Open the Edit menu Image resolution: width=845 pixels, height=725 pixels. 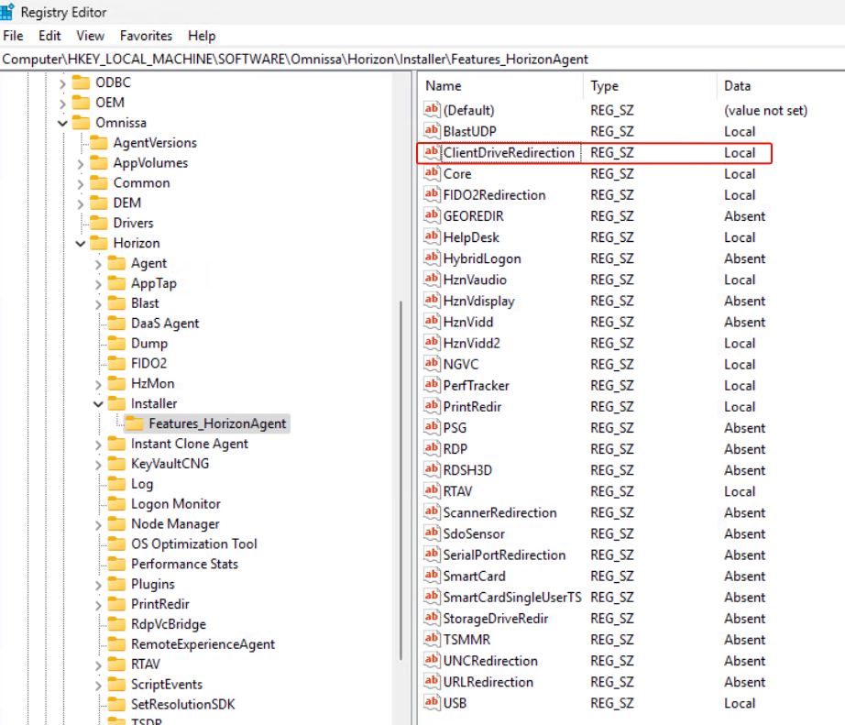(x=49, y=36)
